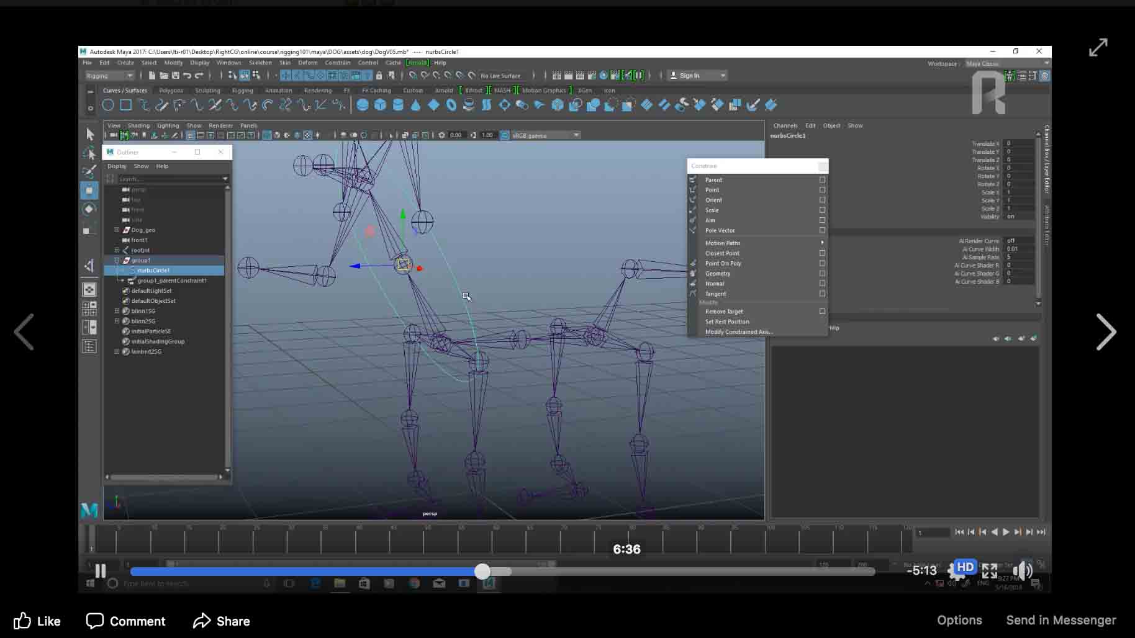Switch to the Curves / Surfaces shelf tab
This screenshot has width=1135, height=638.
point(125,91)
